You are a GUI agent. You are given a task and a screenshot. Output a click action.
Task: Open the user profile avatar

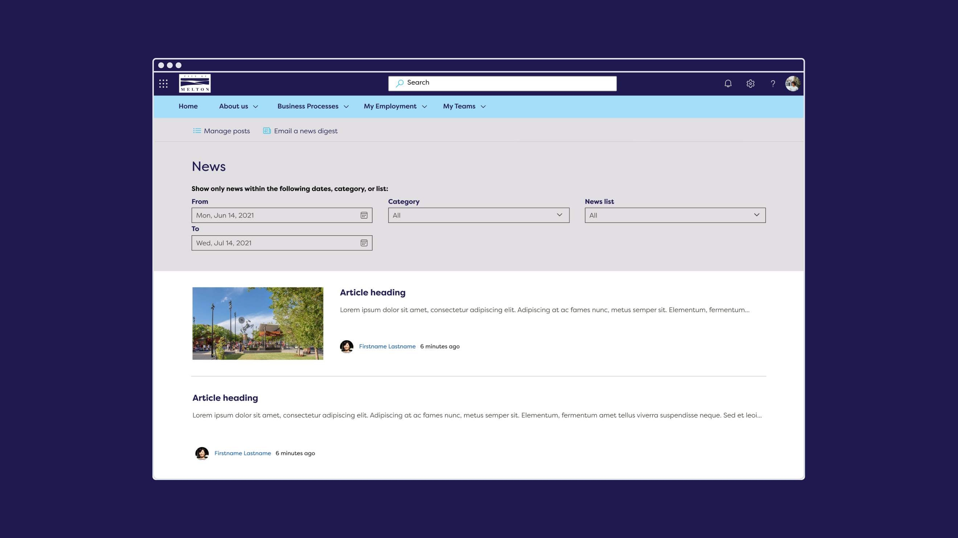[x=793, y=84]
